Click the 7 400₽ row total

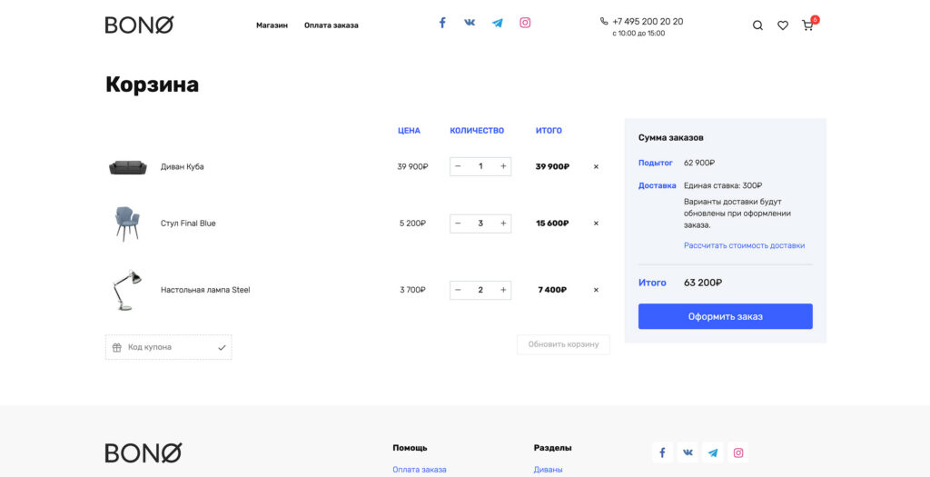(x=552, y=290)
